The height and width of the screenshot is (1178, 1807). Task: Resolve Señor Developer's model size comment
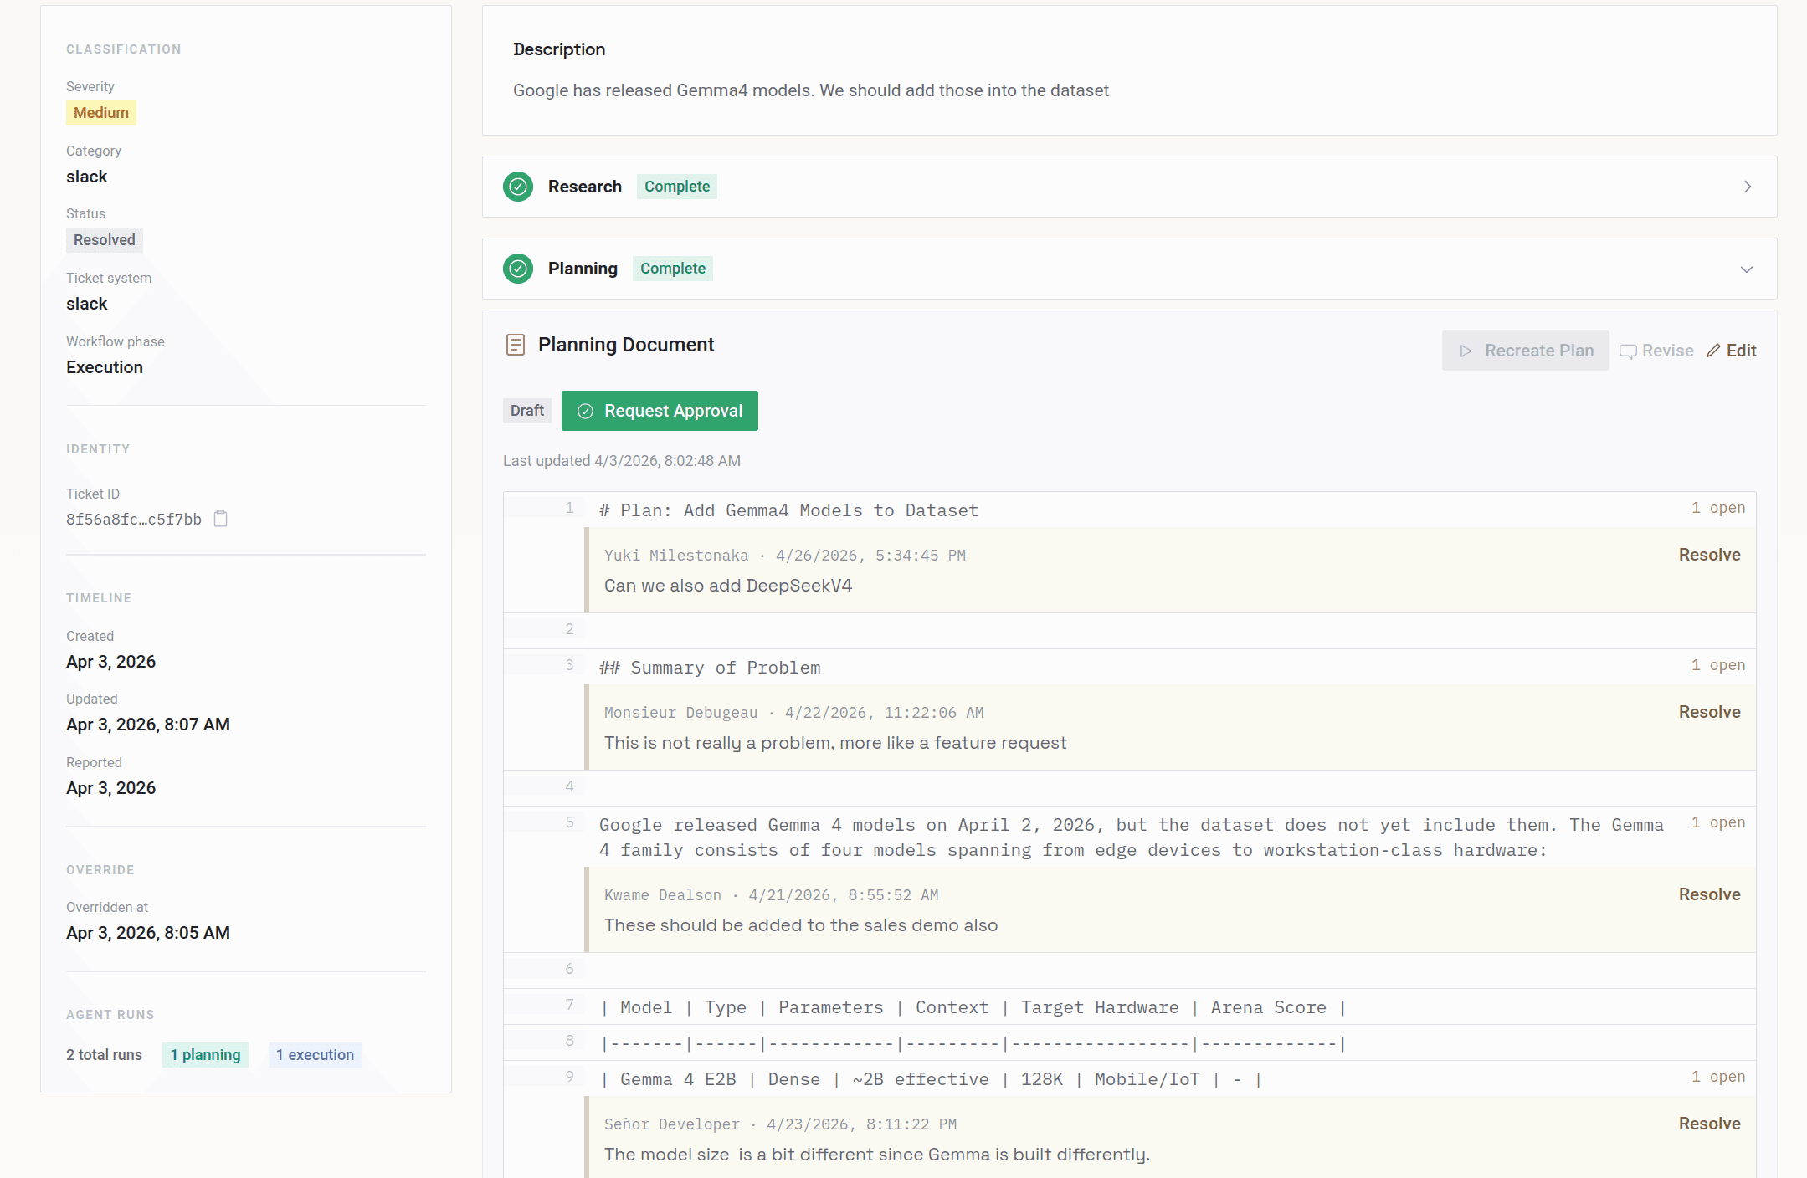tap(1709, 1124)
